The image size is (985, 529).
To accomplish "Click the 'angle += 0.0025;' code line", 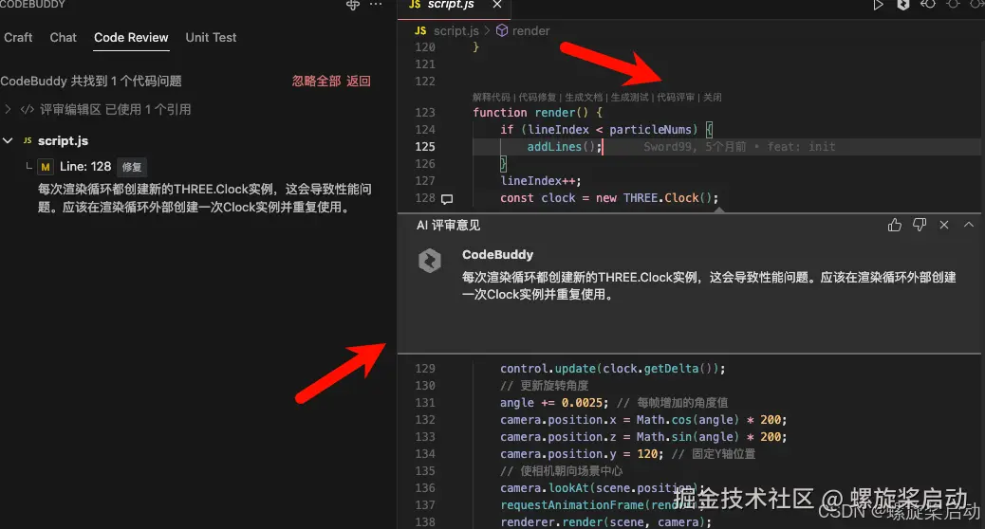I will [x=554, y=403].
